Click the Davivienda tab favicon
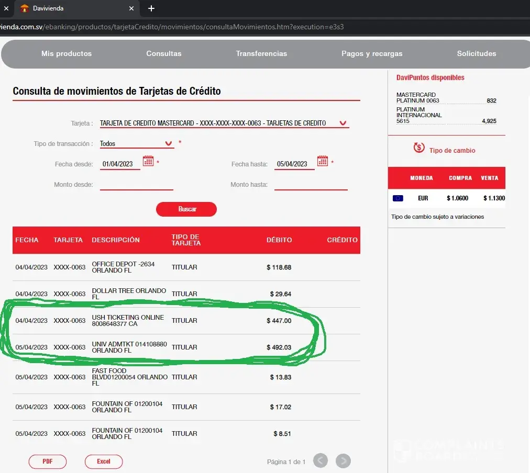The height and width of the screenshot is (473, 530). click(x=24, y=8)
